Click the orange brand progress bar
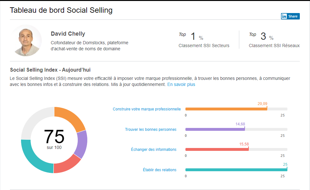Viewport: 310px width, 190px height. pyautogui.click(x=226, y=109)
